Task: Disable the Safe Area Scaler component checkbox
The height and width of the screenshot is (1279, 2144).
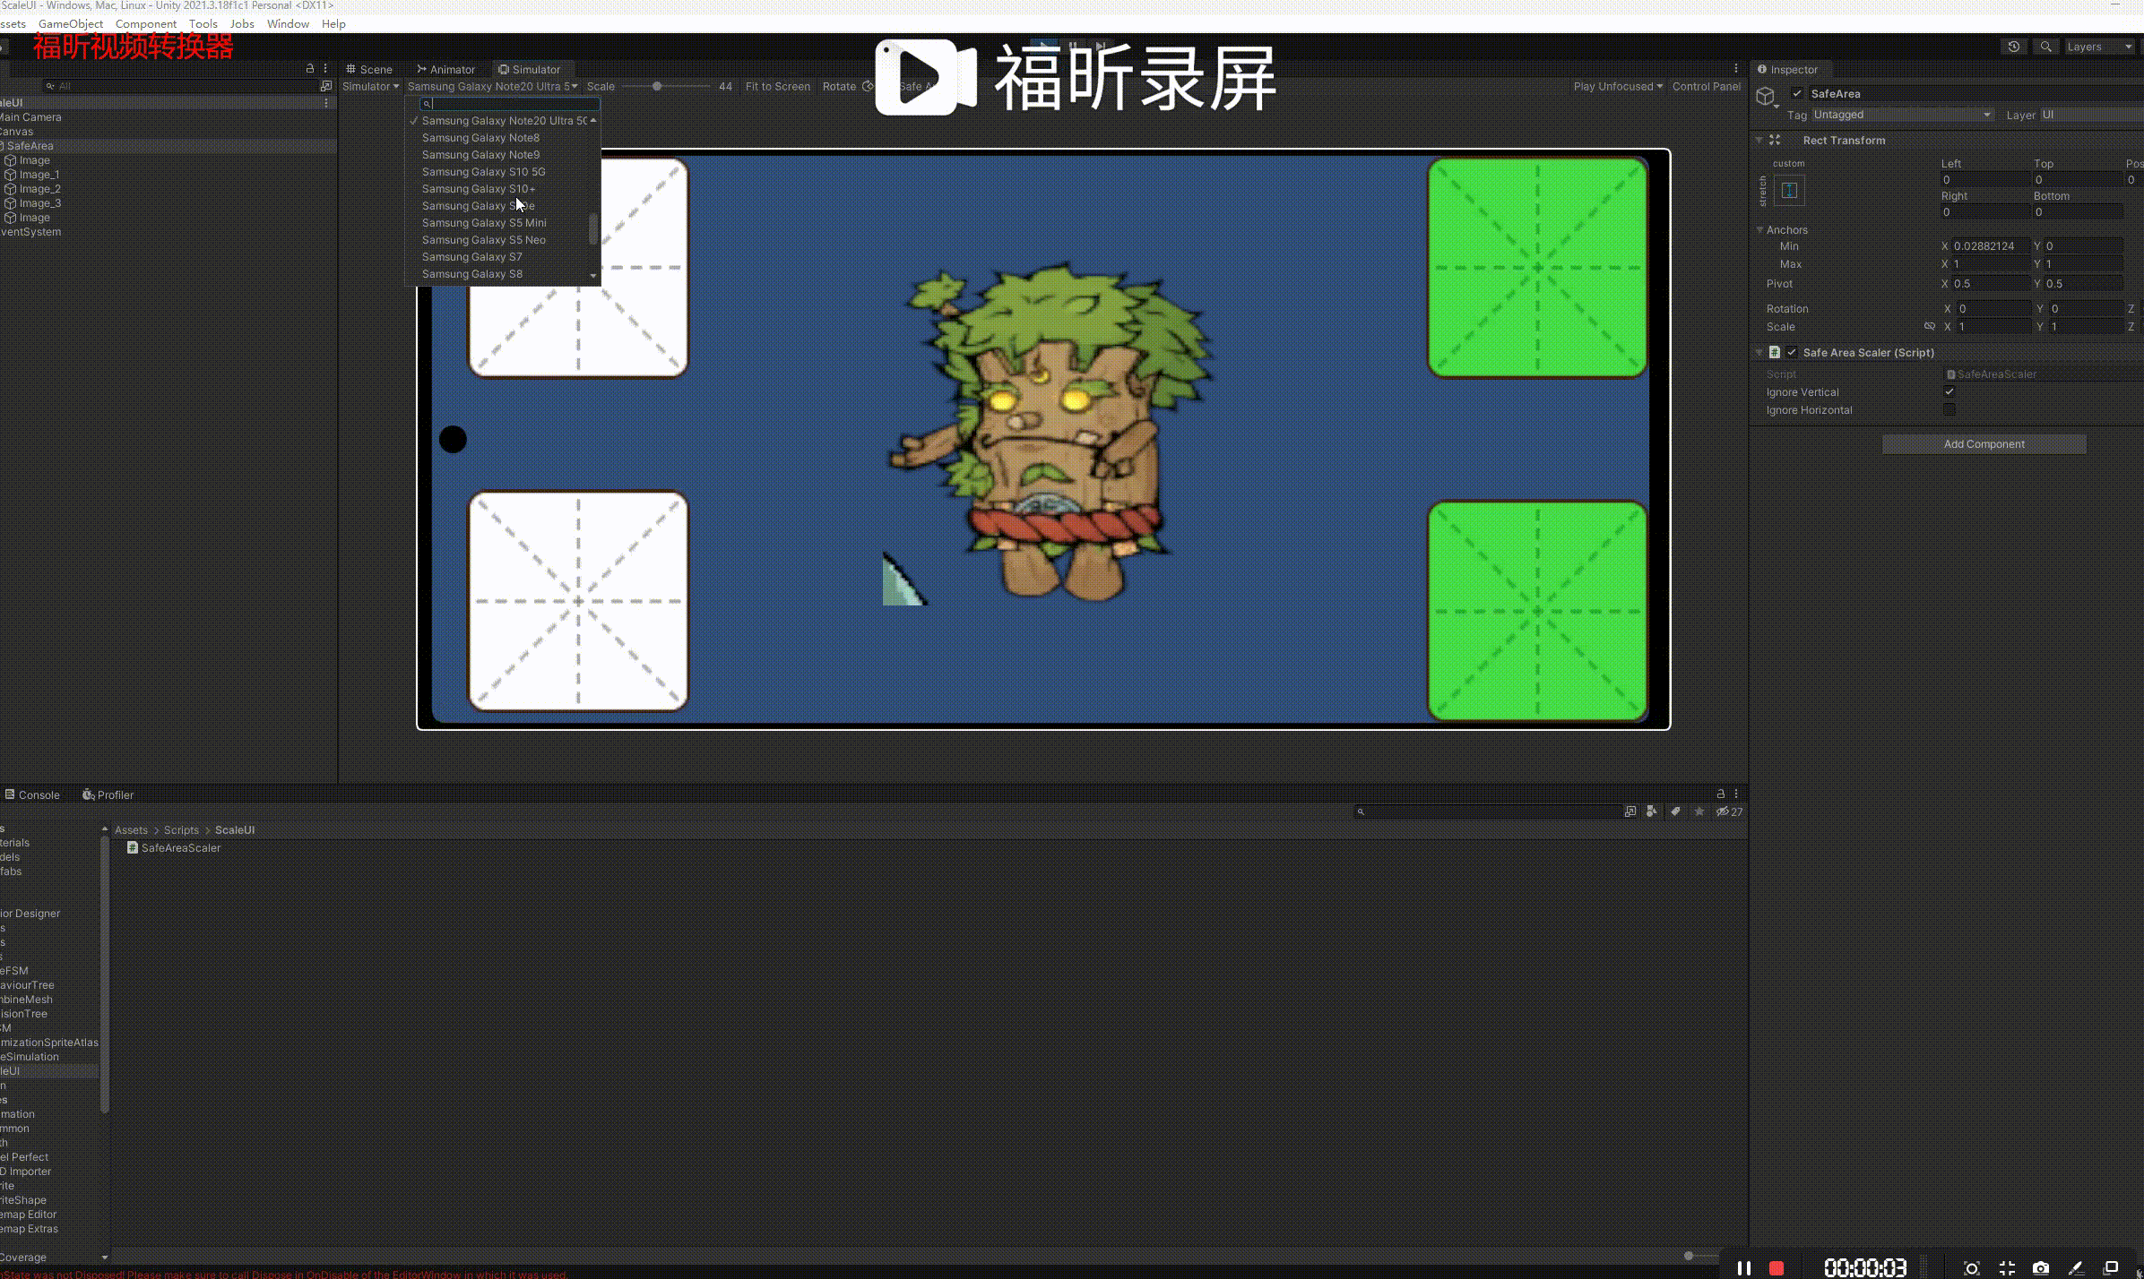Action: point(1791,352)
